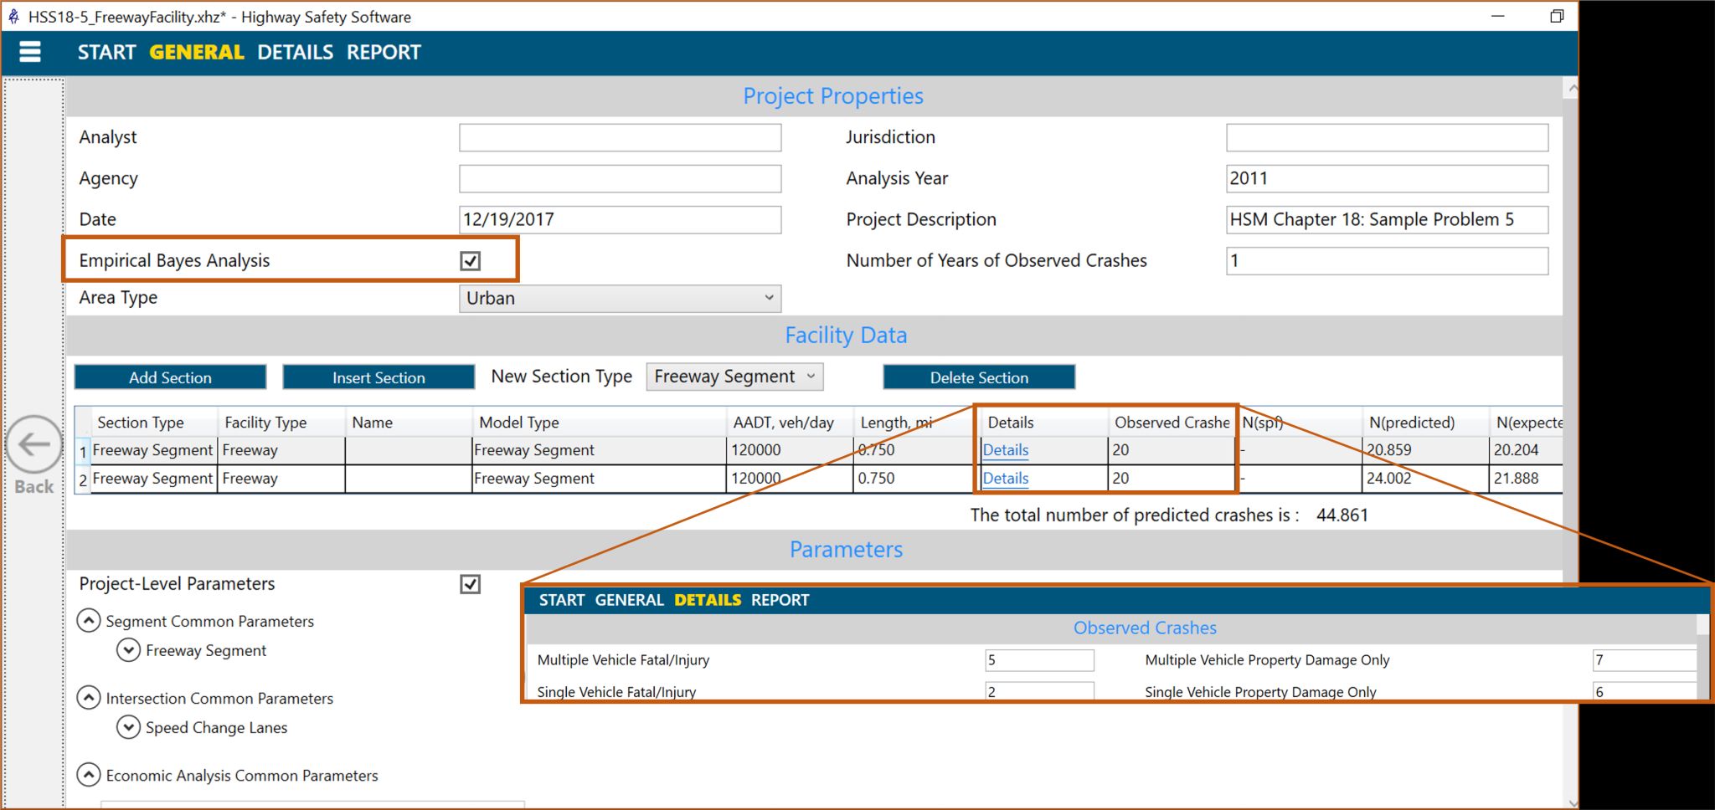Click the Delete Section button
The height and width of the screenshot is (810, 1715).
click(979, 377)
